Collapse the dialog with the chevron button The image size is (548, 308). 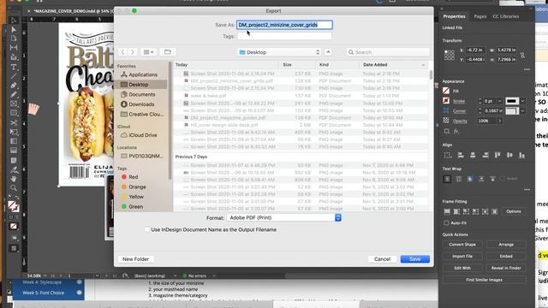328,52
